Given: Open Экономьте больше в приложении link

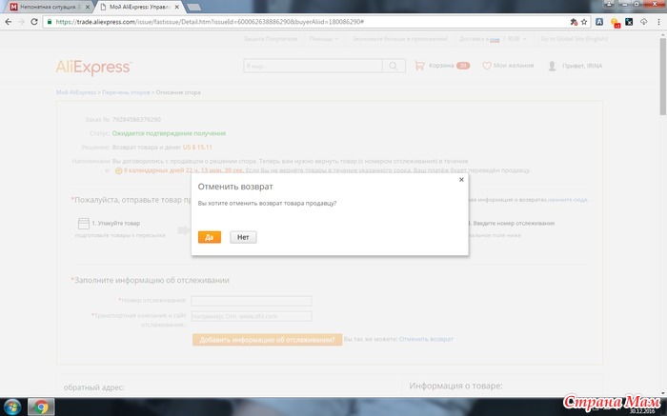Looking at the screenshot, I should 400,39.
